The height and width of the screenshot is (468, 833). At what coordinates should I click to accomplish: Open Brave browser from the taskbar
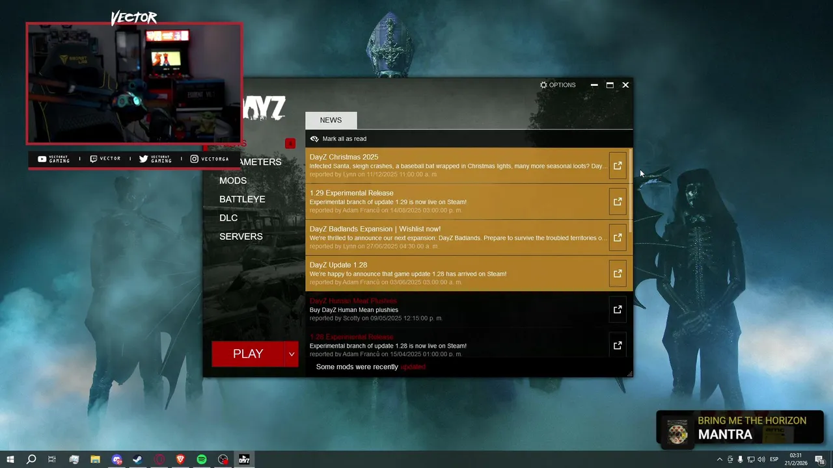(x=180, y=460)
